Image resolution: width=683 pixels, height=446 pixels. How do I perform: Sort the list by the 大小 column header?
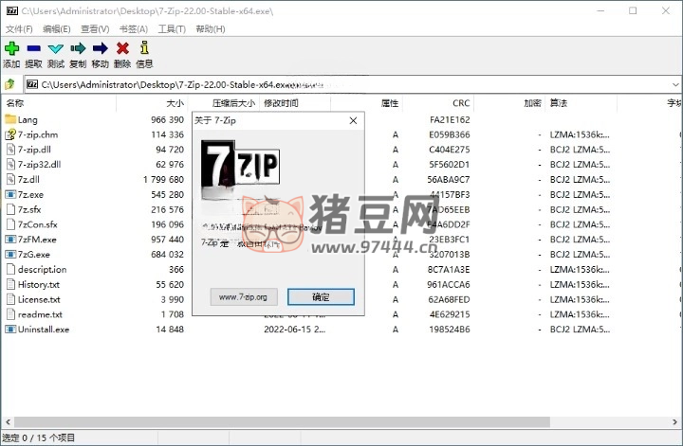[x=175, y=103]
